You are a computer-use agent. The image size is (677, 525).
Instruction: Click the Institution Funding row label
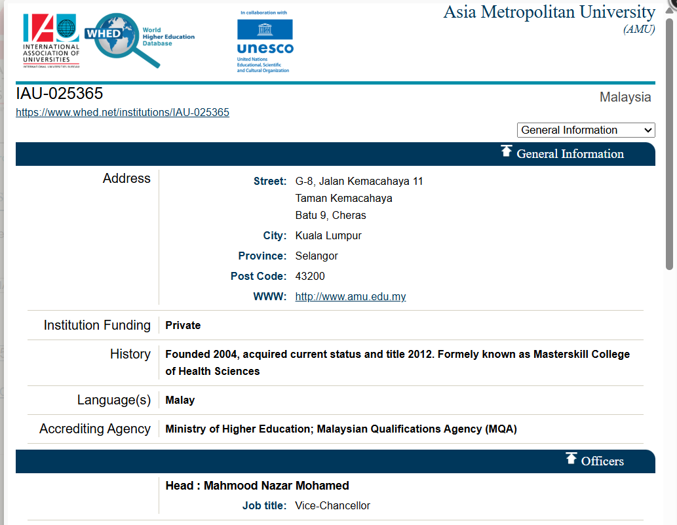[97, 325]
